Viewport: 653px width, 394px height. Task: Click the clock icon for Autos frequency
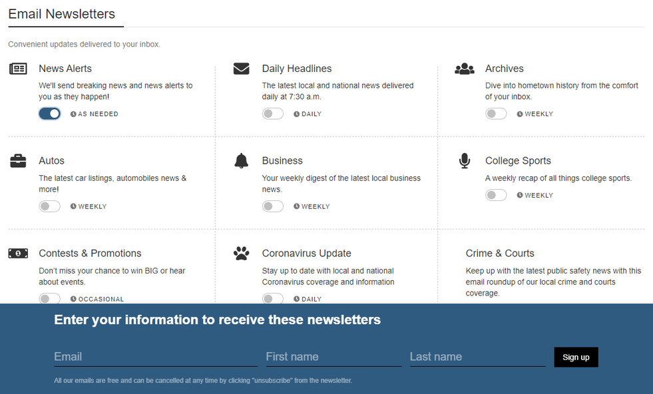[73, 206]
